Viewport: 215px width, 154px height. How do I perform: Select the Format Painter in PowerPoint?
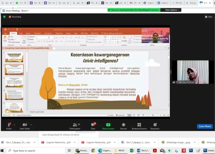[x=14, y=42]
